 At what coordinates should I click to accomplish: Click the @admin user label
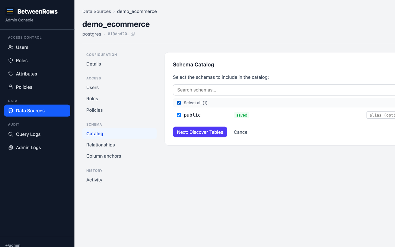(13, 245)
